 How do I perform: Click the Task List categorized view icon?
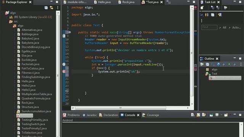(x=213, y=8)
